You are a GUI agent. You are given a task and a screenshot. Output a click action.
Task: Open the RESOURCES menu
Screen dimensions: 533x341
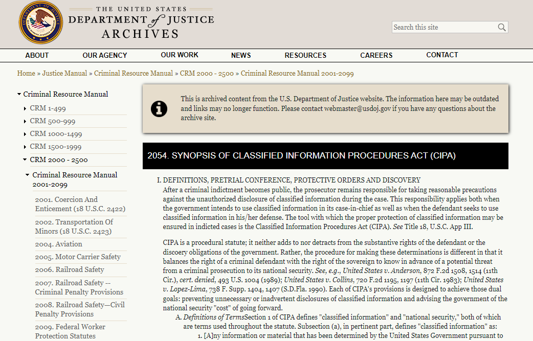pyautogui.click(x=305, y=55)
